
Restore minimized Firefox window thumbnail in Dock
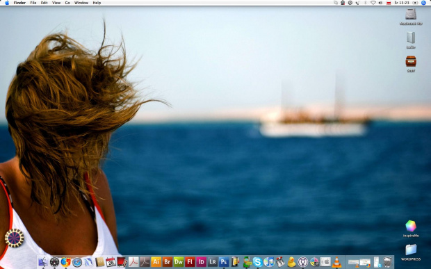(x=365, y=263)
